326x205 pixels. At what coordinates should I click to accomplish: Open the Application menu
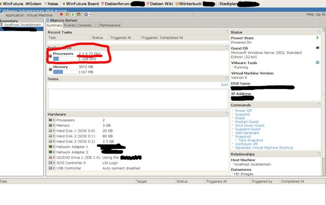15,15
